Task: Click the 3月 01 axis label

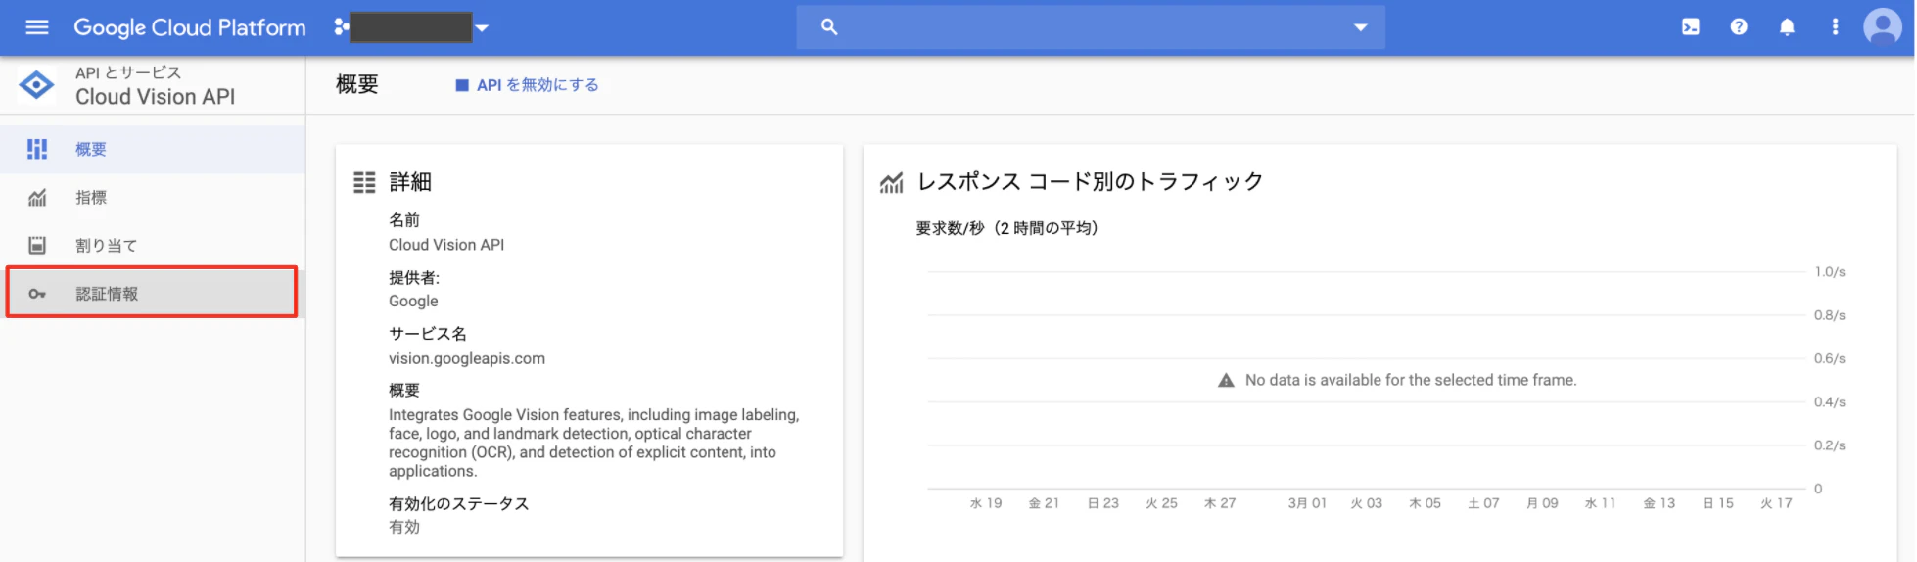Action: tap(1307, 503)
